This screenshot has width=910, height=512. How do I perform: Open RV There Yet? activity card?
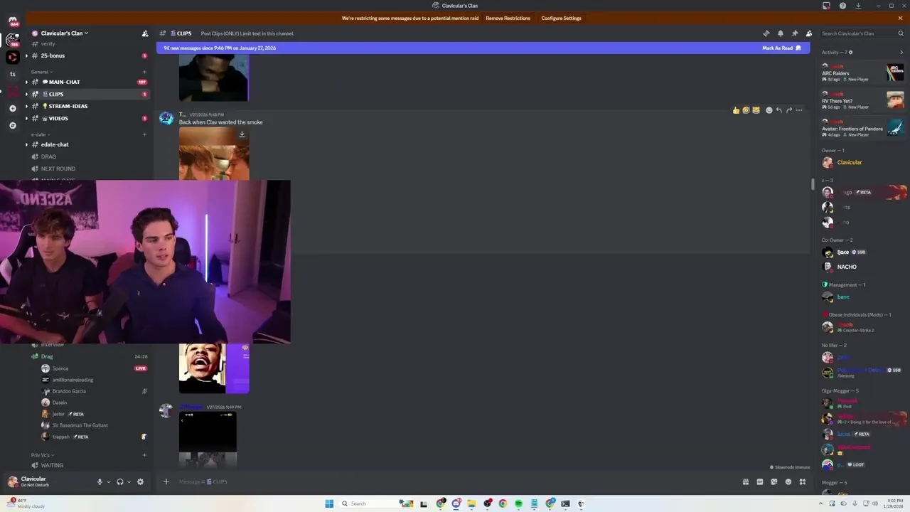863,100
